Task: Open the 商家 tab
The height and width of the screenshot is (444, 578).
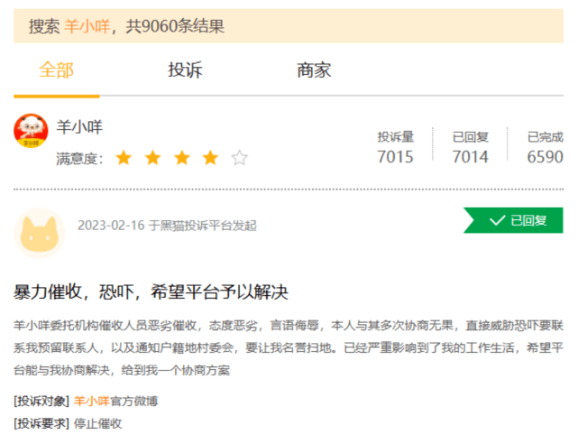Action: pos(314,70)
